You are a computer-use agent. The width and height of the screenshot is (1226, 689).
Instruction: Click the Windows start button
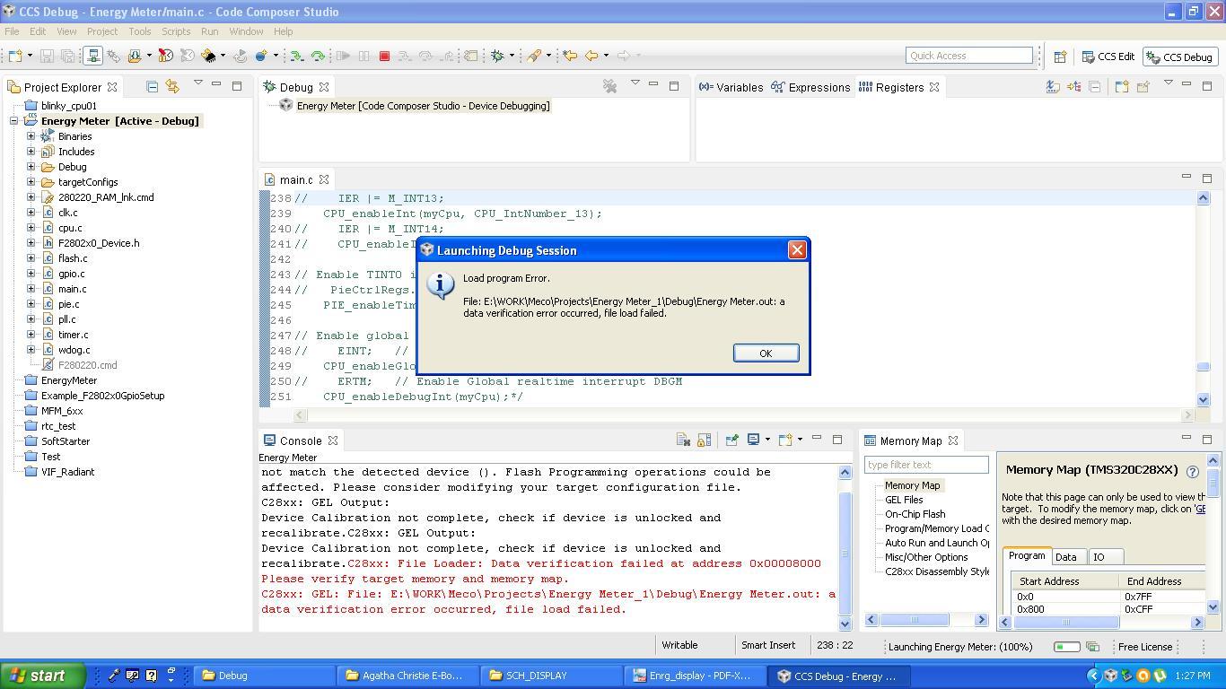point(43,676)
